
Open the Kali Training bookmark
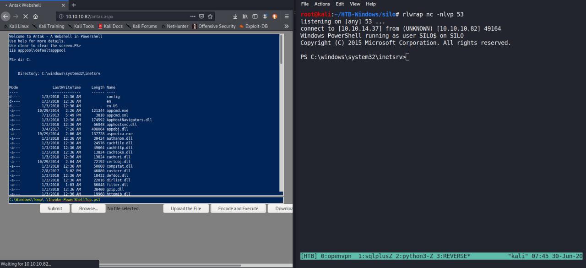[49, 26]
